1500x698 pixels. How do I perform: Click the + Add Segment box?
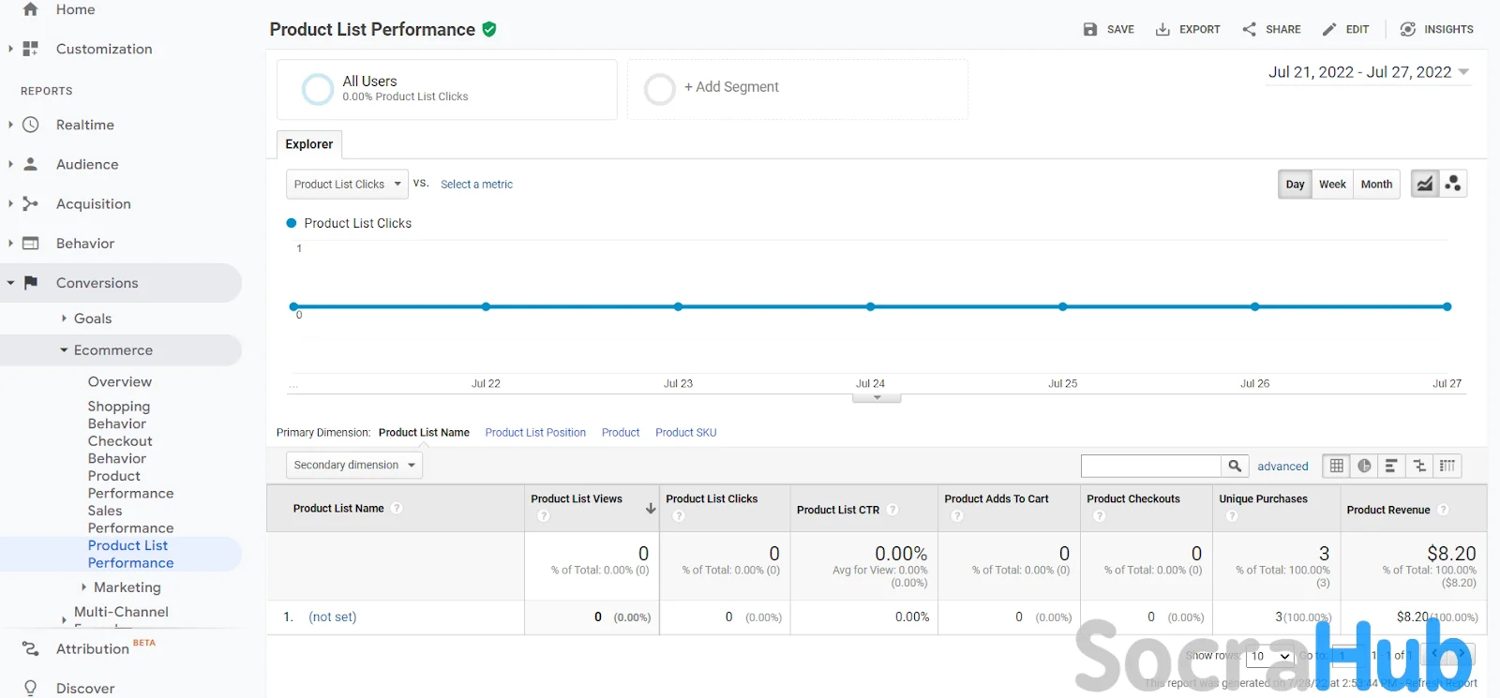(798, 89)
